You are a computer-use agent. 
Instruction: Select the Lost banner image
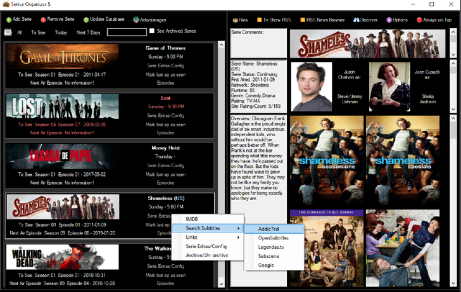(62, 106)
